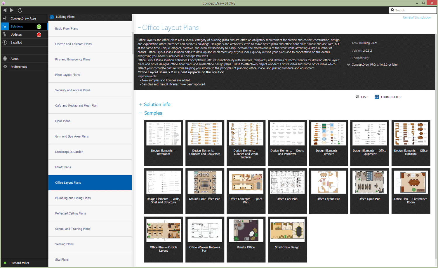This screenshot has height=268, width=438.
Task: Click the Building Plans blue arrow icon
Action: pos(52,17)
